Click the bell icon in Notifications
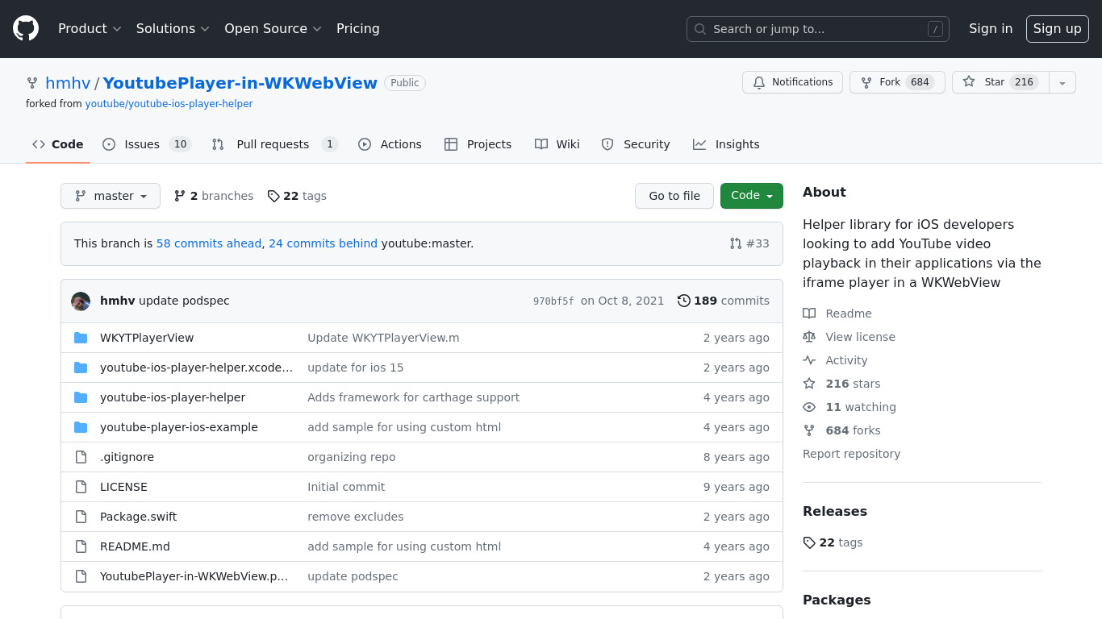This screenshot has width=1102, height=619. point(759,82)
